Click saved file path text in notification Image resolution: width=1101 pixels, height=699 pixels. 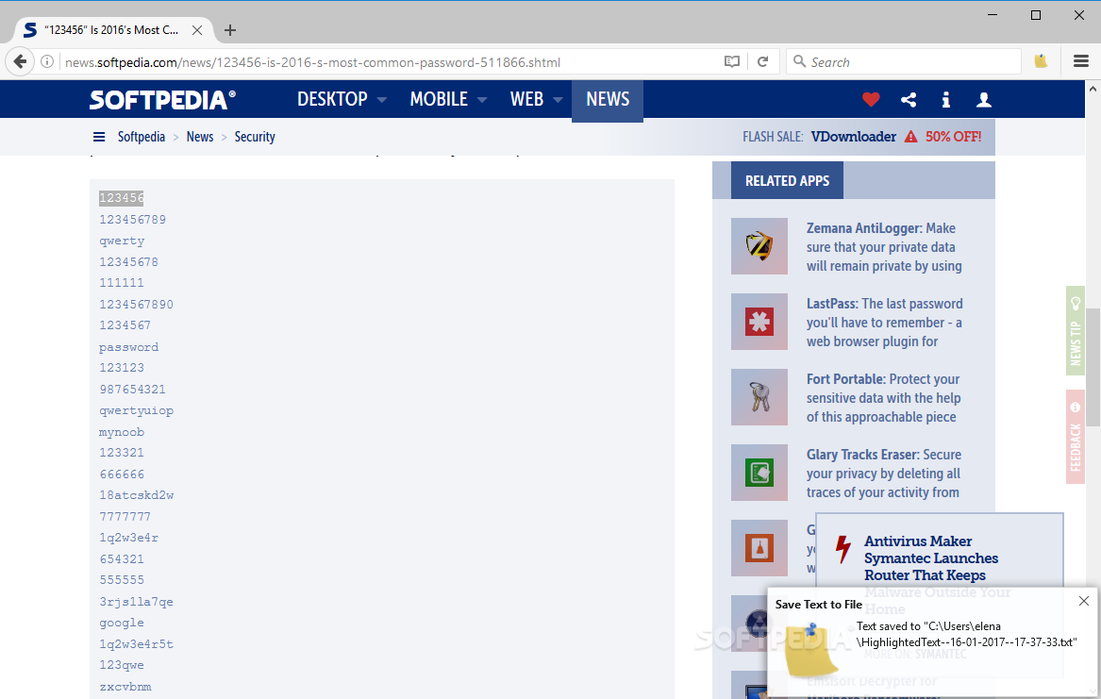966,634
